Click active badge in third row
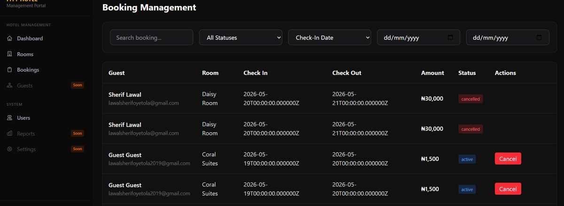Viewport: 564px width, 206px height. [467, 159]
